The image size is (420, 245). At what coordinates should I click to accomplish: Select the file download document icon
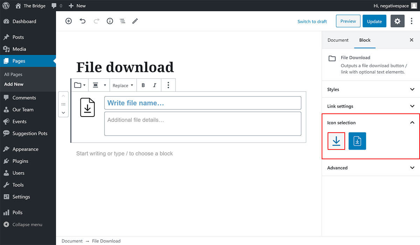(357, 141)
